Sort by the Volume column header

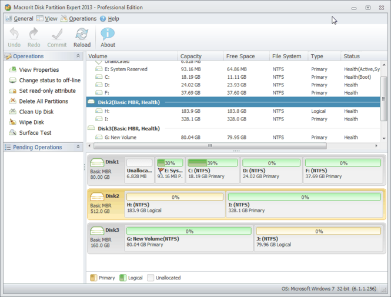click(132, 56)
